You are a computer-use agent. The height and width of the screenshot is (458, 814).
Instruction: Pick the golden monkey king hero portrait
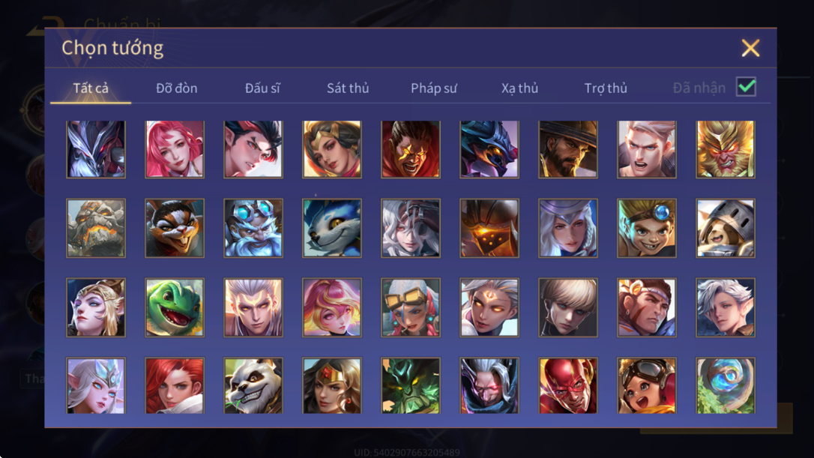[x=726, y=150]
